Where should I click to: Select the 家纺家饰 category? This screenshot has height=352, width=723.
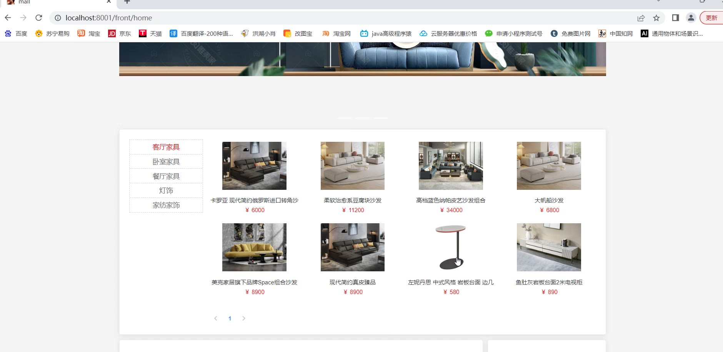[166, 205]
